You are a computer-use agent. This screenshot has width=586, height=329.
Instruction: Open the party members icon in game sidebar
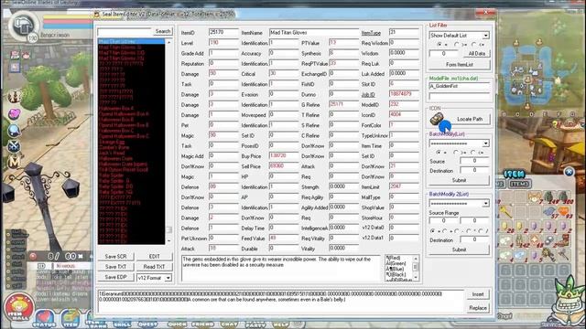pos(15,97)
